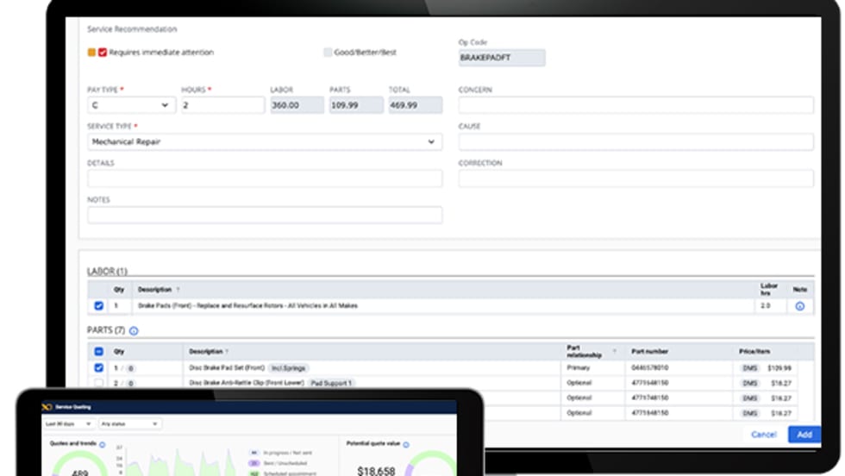Image resolution: width=845 pixels, height=476 pixels.
Task: Click info icon next to Potential quote value
Action: tap(405, 445)
